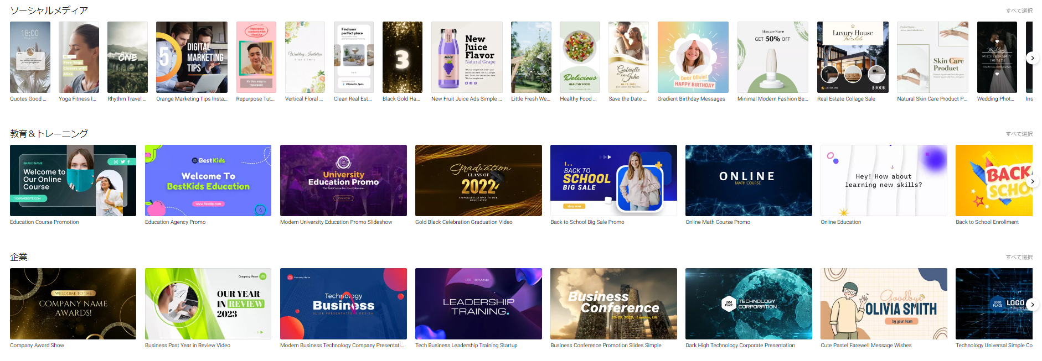Click Cute Pastel Farewell Message Wishes title
The width and height of the screenshot is (1042, 361).
pos(865,346)
